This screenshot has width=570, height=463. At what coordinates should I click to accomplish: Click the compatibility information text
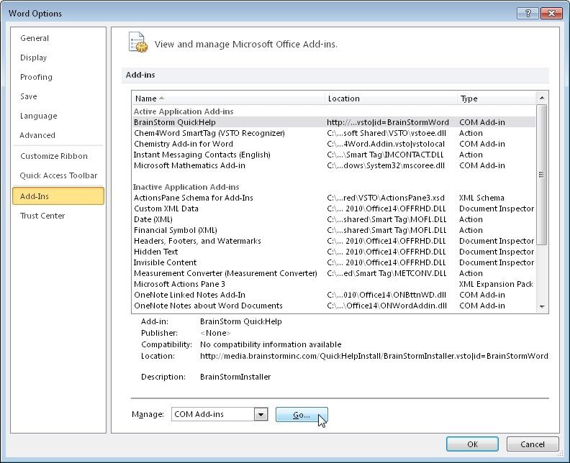click(271, 344)
